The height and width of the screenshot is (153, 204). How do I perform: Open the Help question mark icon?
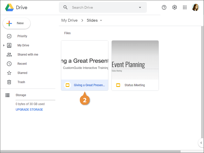click(164, 7)
